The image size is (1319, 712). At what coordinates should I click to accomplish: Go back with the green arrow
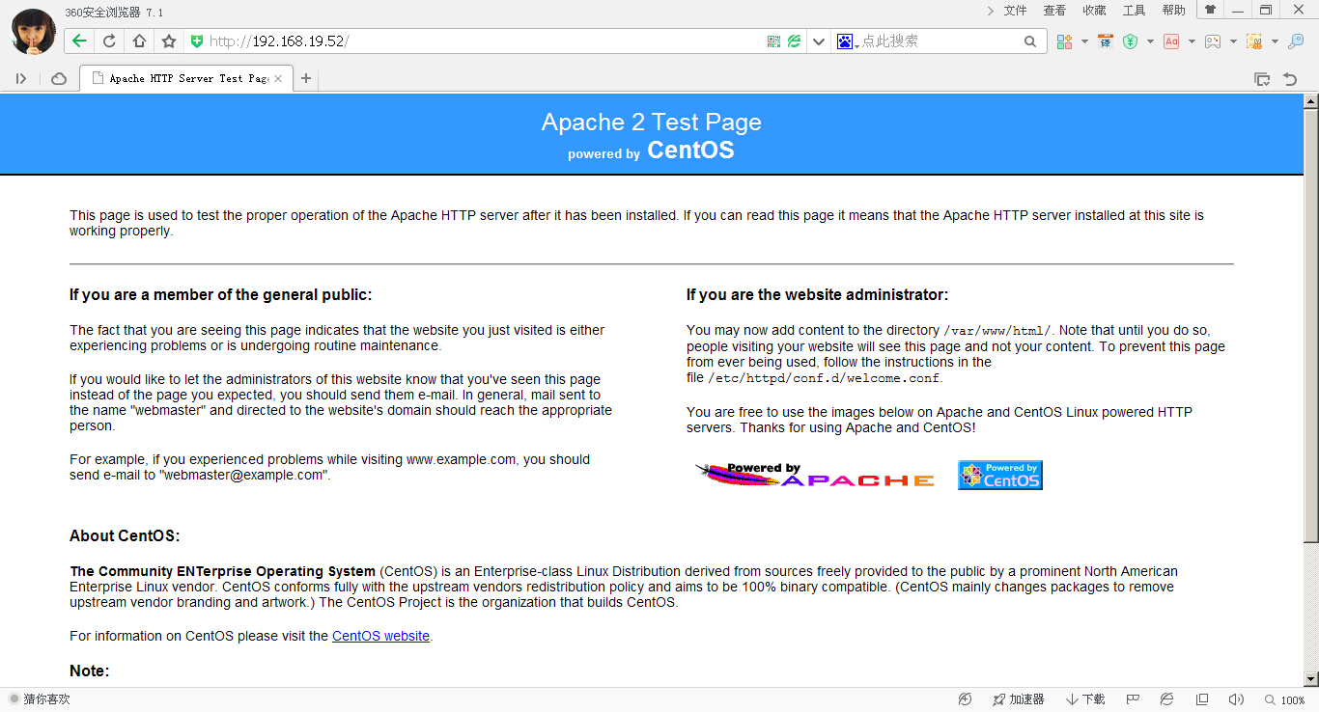[x=79, y=41]
